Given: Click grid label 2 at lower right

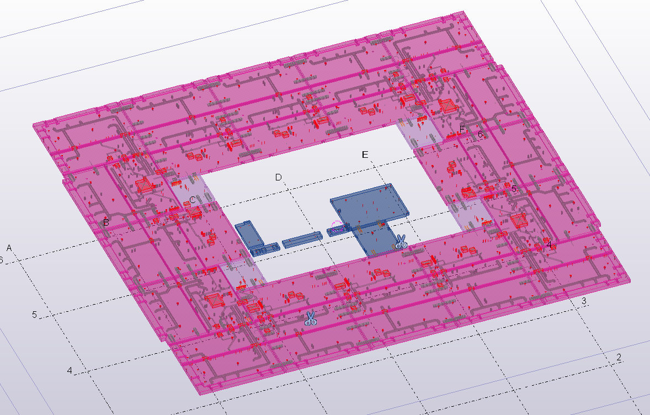Looking at the screenshot, I should click(619, 358).
